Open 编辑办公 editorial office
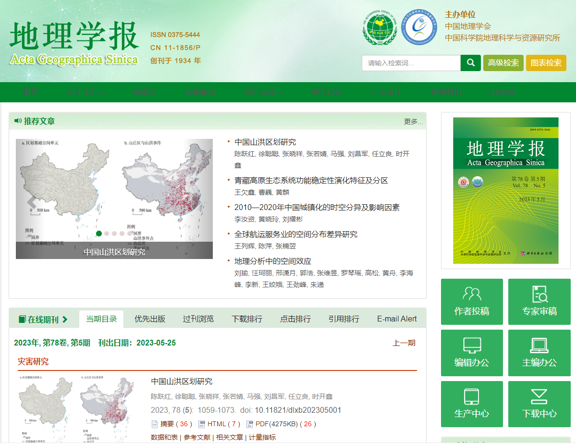576x444 pixels. 472,353
